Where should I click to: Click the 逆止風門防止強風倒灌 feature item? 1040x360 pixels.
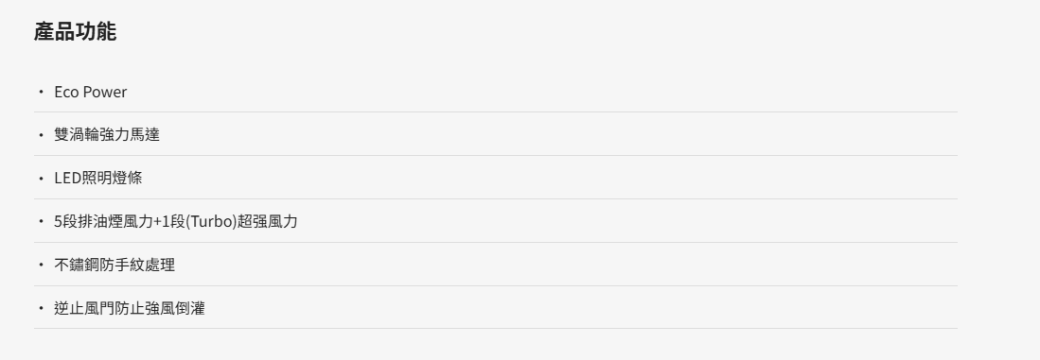pyautogui.click(x=130, y=308)
